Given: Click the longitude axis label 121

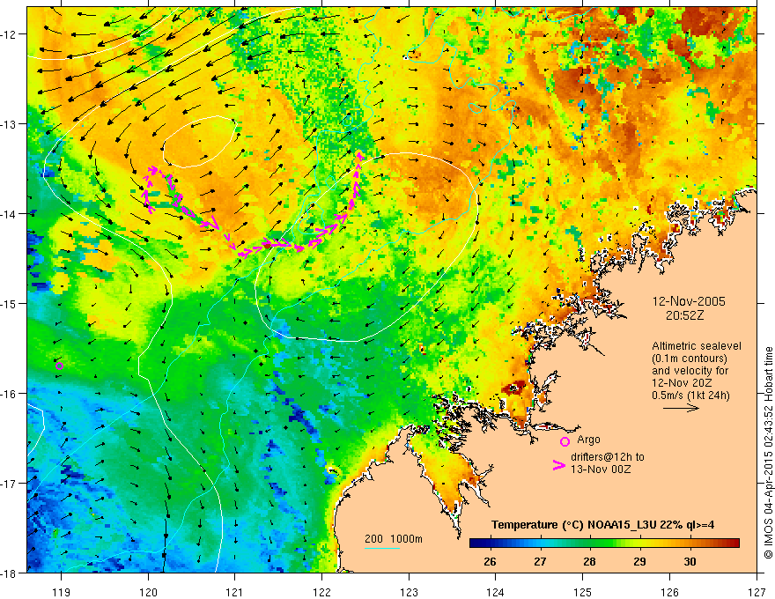Looking at the screenshot, I should click(x=235, y=592).
